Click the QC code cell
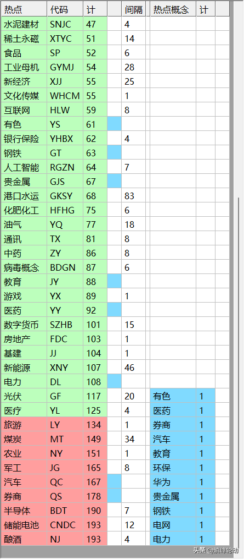 (x=66, y=482)
